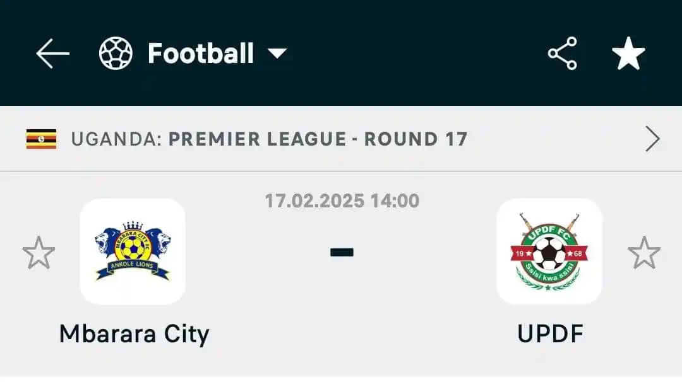Select the Mbarara City team name

tap(135, 334)
